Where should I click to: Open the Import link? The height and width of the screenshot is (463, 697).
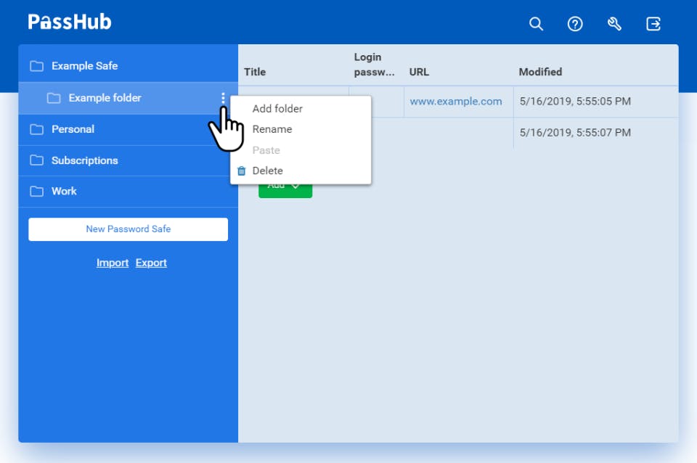pos(113,263)
